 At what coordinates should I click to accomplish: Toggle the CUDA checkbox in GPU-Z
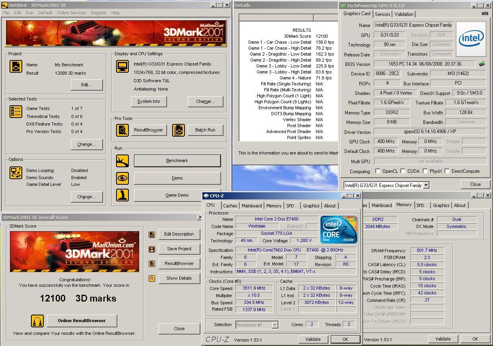click(403, 171)
